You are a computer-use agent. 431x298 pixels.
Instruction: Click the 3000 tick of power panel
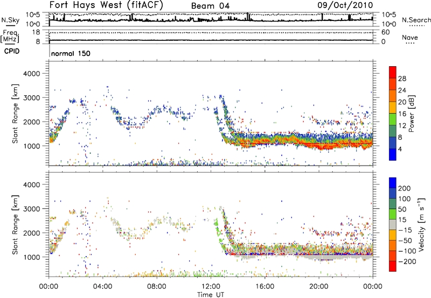tap(31, 98)
